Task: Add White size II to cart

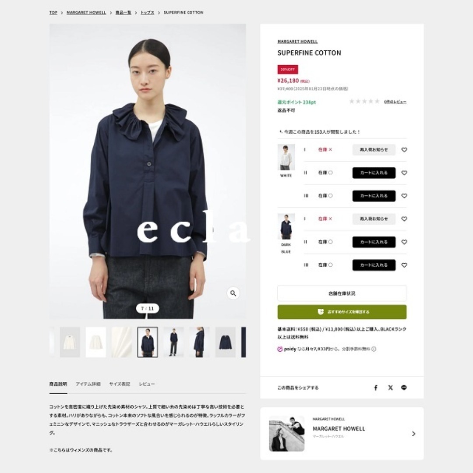Action: (x=374, y=173)
